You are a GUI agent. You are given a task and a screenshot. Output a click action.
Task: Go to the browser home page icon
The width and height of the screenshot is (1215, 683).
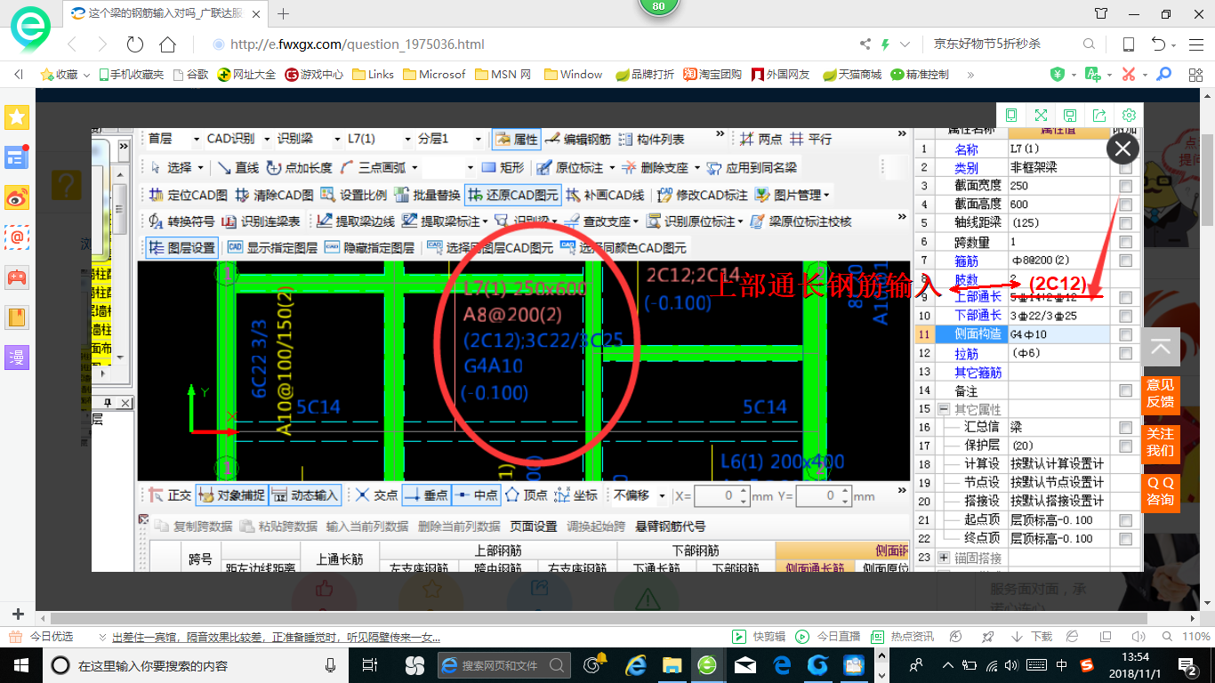coord(167,44)
